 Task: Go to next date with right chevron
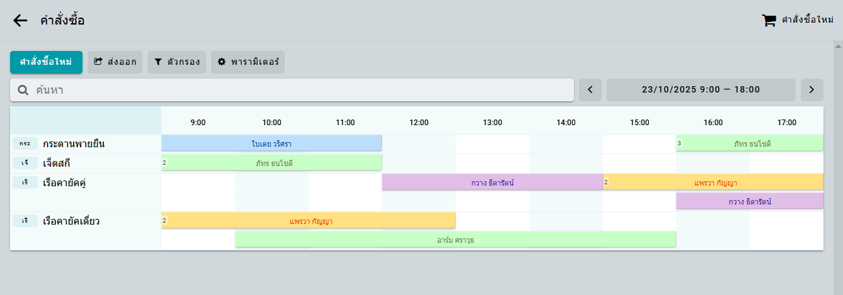[811, 90]
